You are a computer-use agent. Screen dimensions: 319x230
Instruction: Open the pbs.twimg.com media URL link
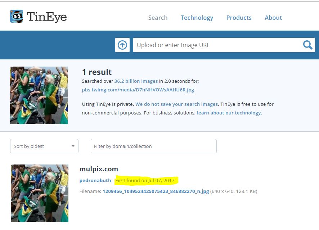pyautogui.click(x=138, y=90)
